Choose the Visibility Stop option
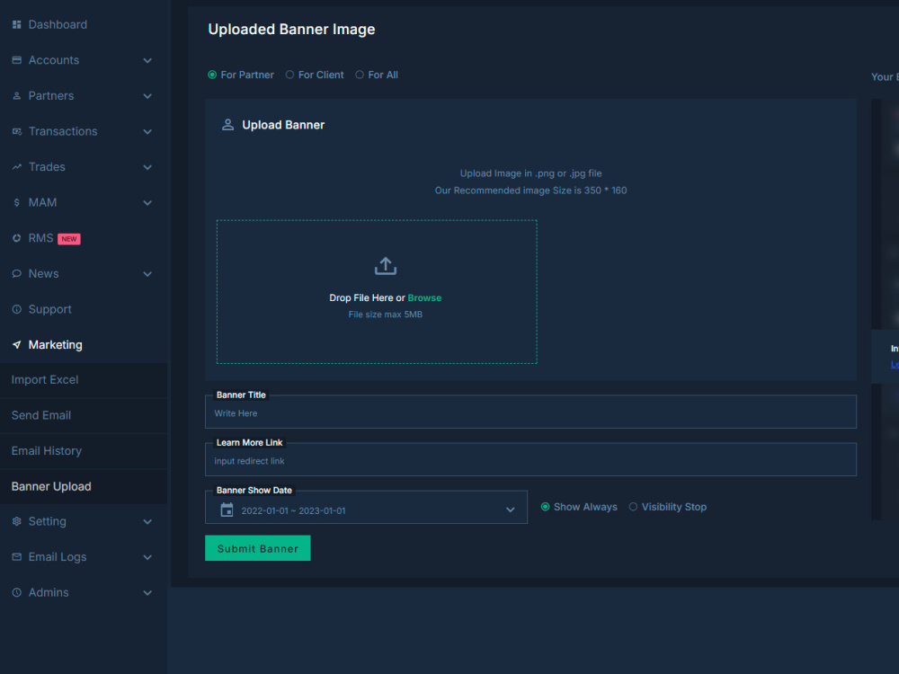Screen dimensions: 899x674 tap(633, 507)
